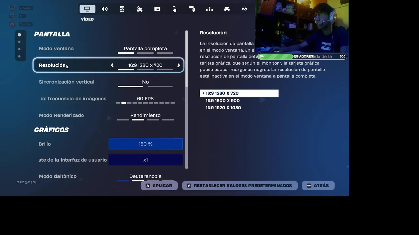Viewport: 419px width, 235px height.
Task: Select the Brillo label
Action: pyautogui.click(x=45, y=144)
